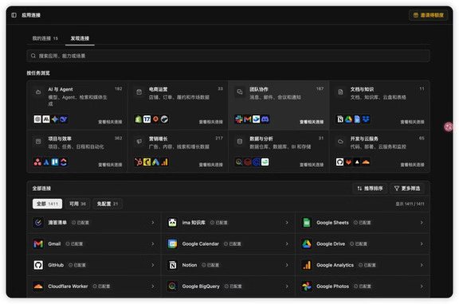This screenshot has width=459, height=304.
Task: Click the Google BigQuery row icon
Action: (172, 286)
